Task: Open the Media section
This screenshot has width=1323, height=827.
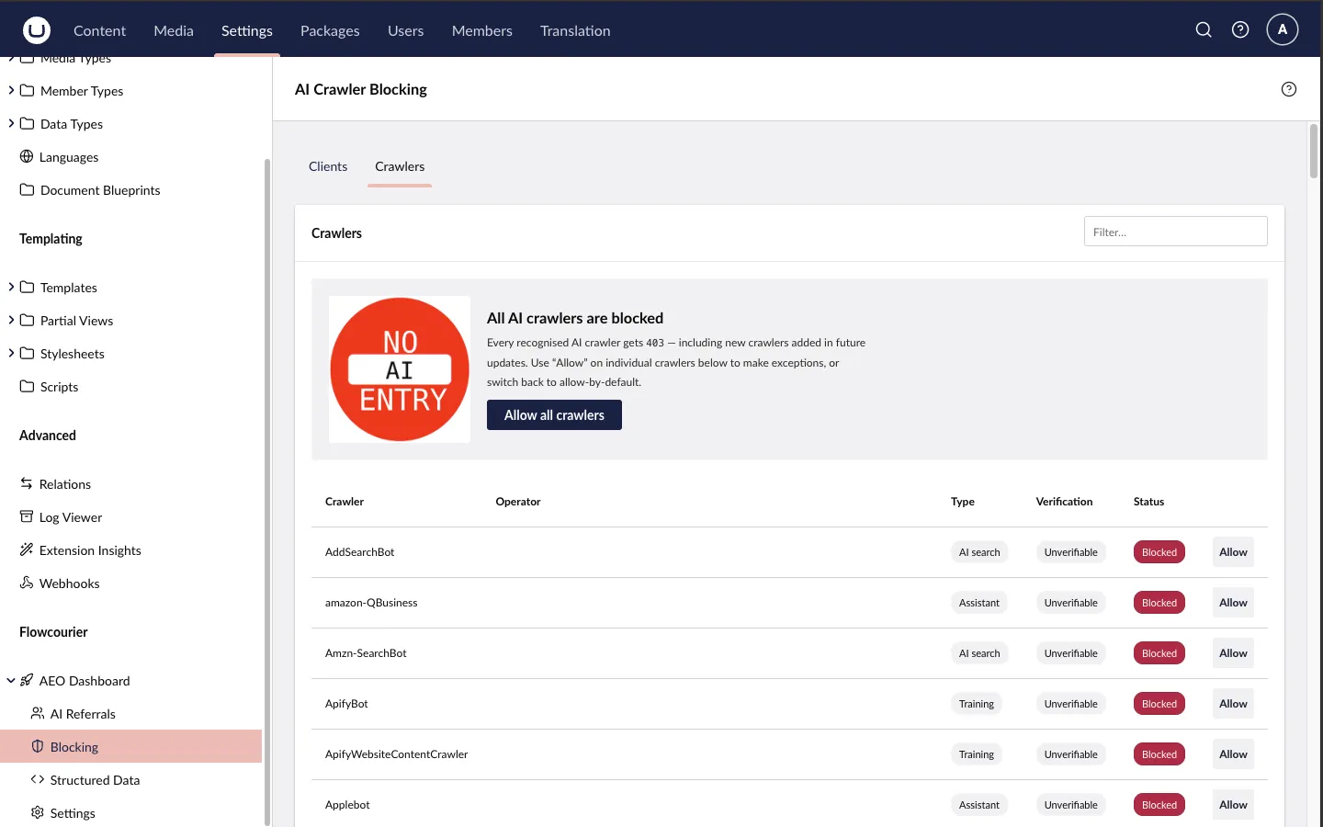Action: click(x=174, y=30)
